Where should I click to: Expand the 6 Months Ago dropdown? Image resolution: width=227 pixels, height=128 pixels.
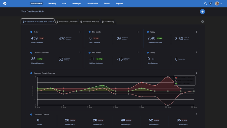pyautogui.click(x=126, y=125)
